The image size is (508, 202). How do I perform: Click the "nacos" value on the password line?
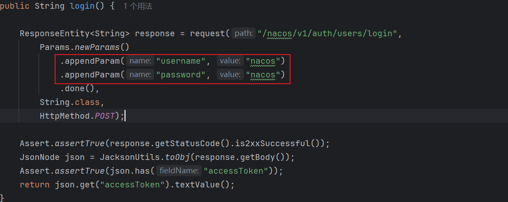(x=263, y=75)
